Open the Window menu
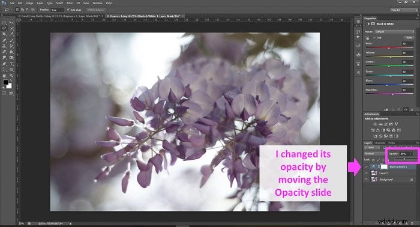Viewport: 420px width, 227px height. pos(97,3)
